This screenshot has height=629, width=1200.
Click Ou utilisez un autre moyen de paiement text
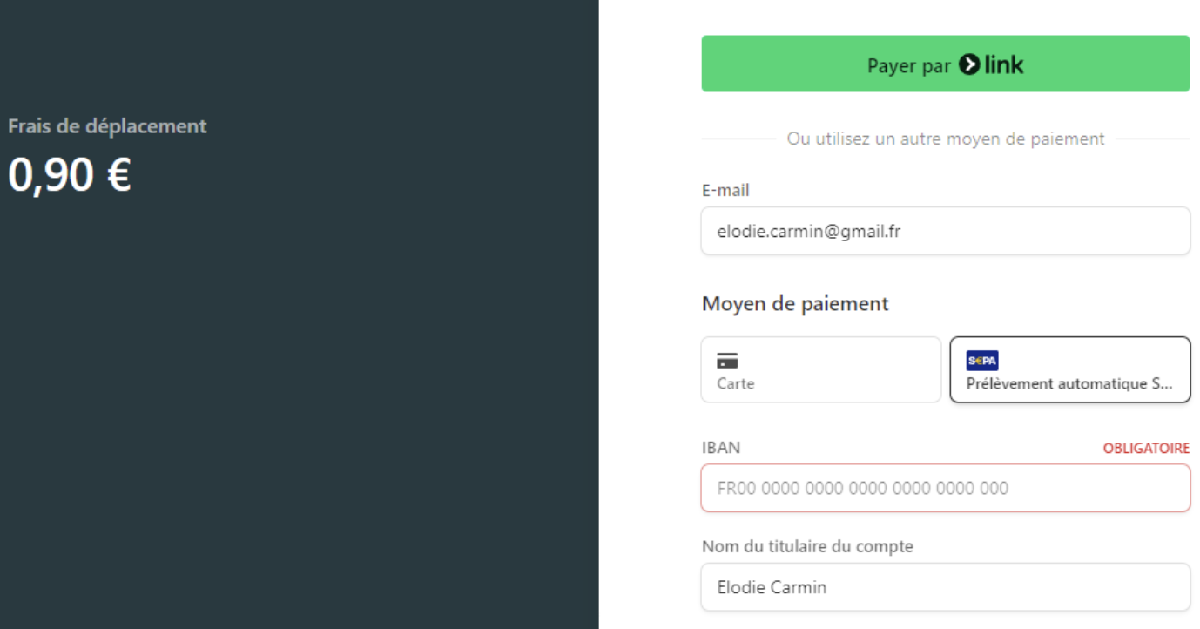[946, 139]
